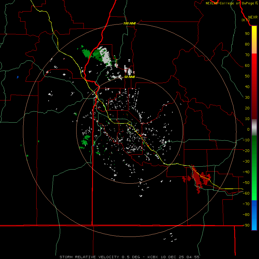Click the positive 70 scale label
The image size is (259, 259).
247,55
